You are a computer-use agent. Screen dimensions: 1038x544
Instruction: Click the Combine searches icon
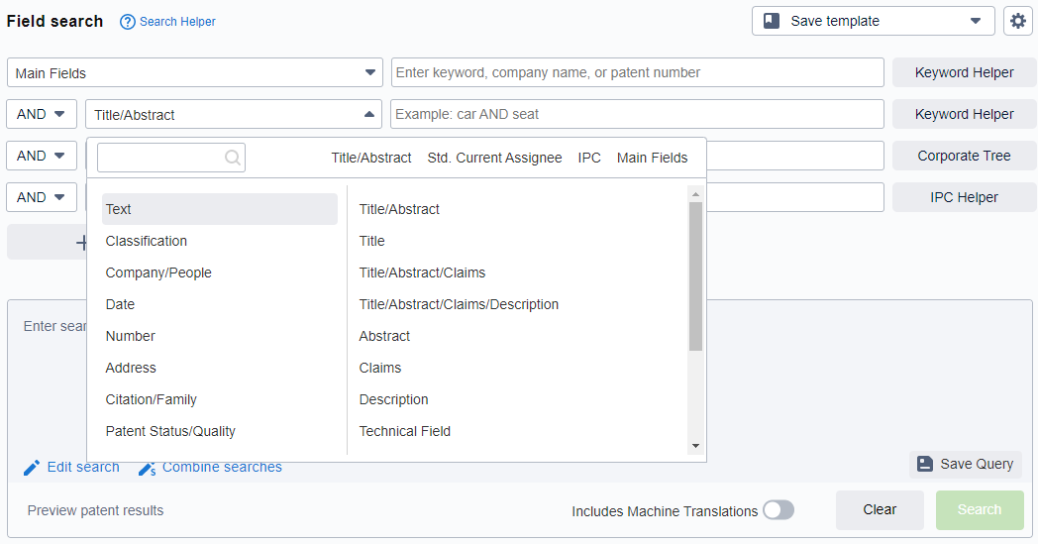(147, 468)
